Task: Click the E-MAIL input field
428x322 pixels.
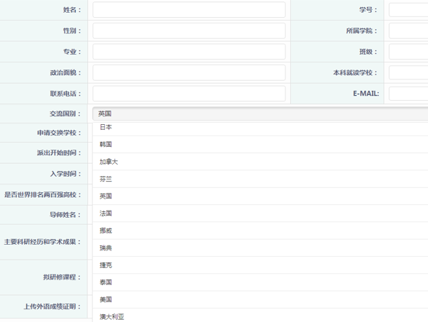Action: tap(409, 94)
